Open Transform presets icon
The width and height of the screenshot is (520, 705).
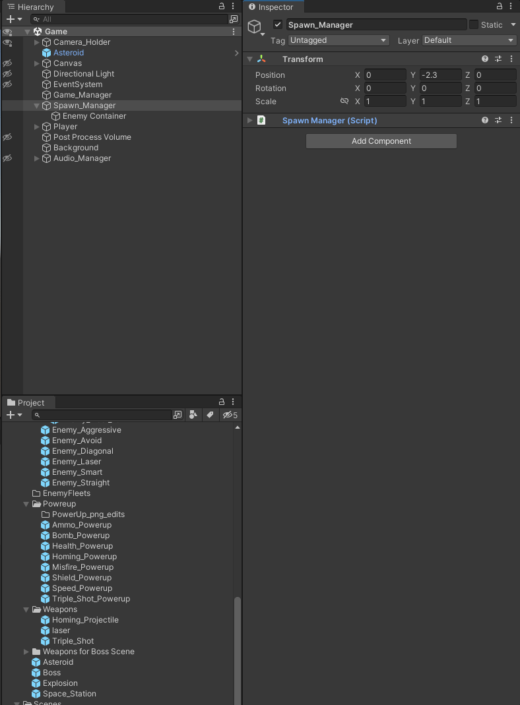(498, 59)
